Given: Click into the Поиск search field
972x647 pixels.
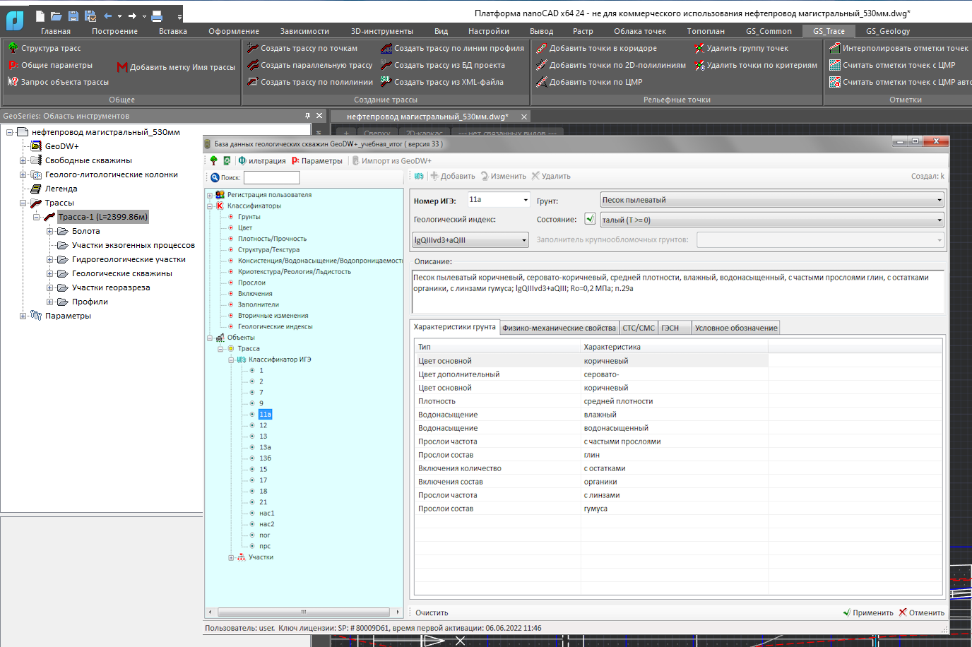Looking at the screenshot, I should tap(271, 178).
